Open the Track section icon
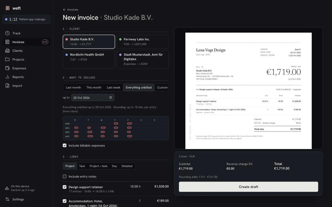The width and height of the screenshot is (332, 207). click(7, 33)
